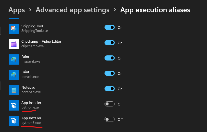The height and width of the screenshot is (132, 207).
Task: Enable the python.exe alias toggle
Action: [x=110, y=104]
